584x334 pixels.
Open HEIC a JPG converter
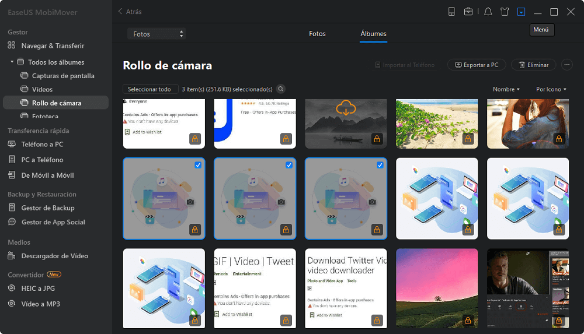(38, 289)
